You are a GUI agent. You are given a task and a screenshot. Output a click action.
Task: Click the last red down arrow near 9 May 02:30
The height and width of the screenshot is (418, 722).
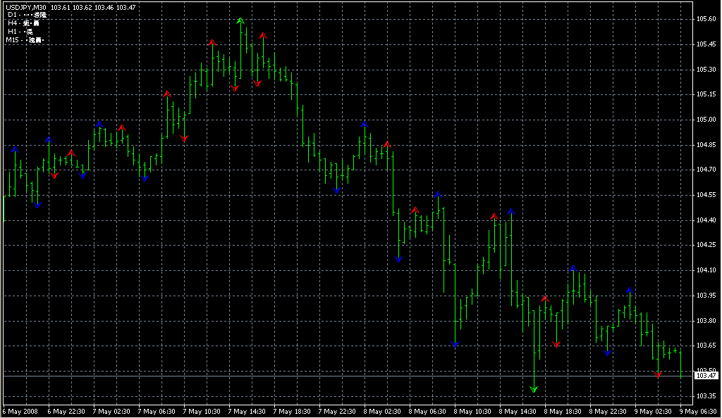pyautogui.click(x=658, y=375)
